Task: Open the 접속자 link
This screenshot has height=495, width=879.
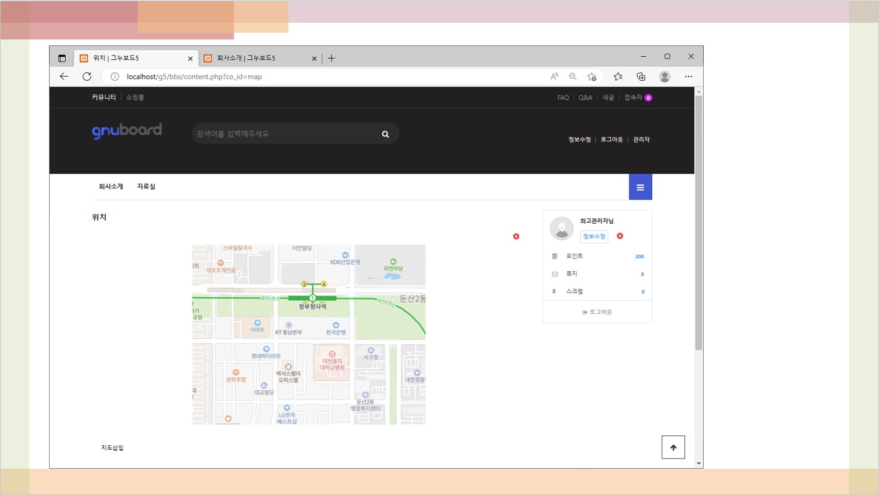Action: pos(638,97)
